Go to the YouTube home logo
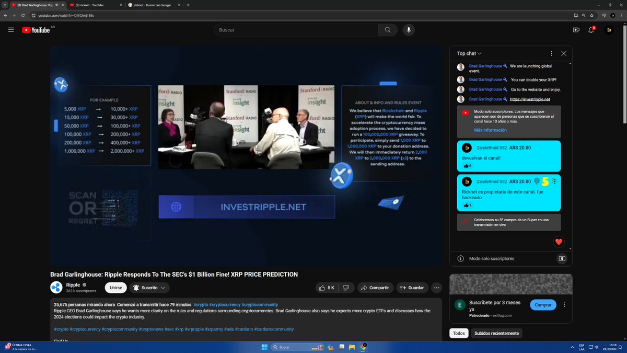This screenshot has width=627, height=353. click(x=36, y=30)
